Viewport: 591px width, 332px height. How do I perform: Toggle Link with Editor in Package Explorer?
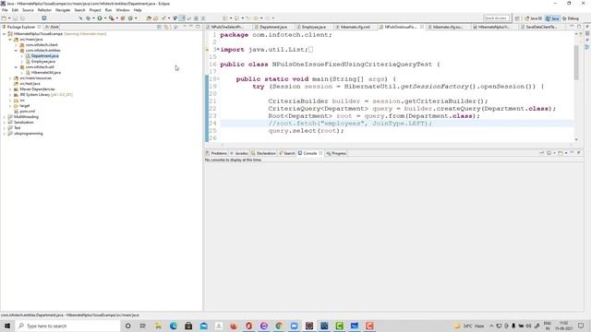[x=166, y=27]
